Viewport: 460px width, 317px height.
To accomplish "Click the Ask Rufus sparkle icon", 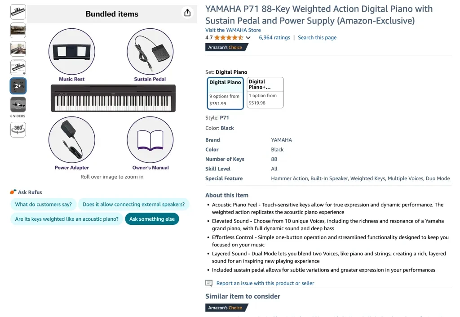I will coord(13,192).
